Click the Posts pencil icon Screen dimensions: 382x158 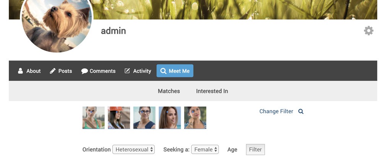(x=53, y=71)
